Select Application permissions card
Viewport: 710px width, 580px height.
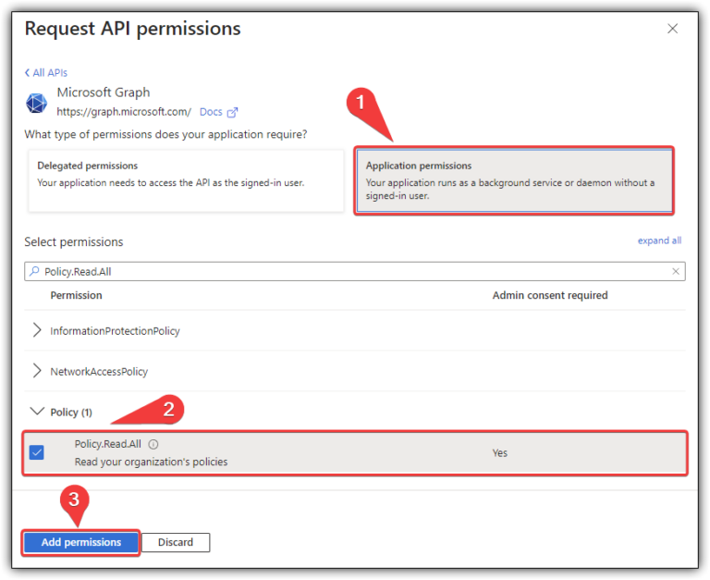(514, 180)
